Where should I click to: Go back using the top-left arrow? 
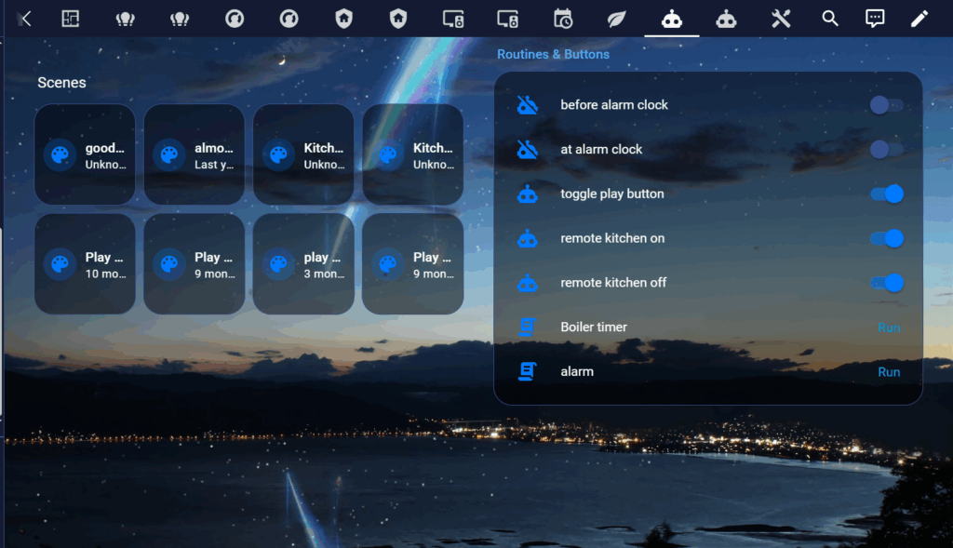[x=25, y=19]
